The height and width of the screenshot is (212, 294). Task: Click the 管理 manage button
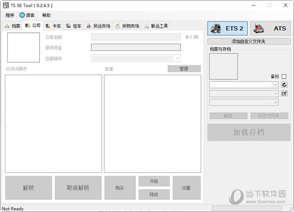[x=184, y=68]
